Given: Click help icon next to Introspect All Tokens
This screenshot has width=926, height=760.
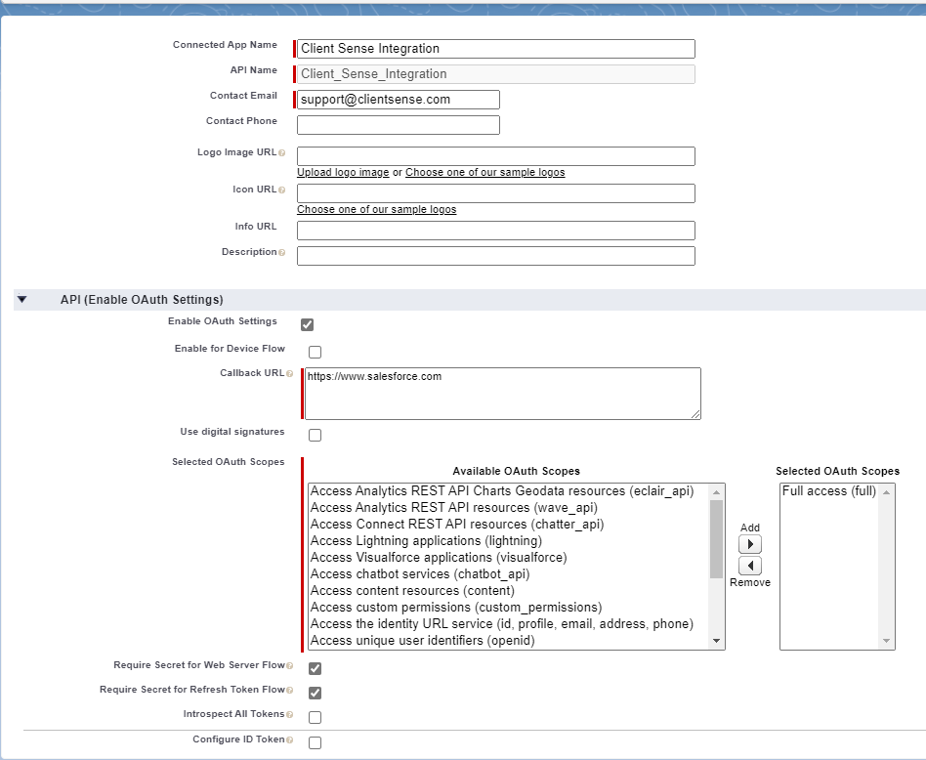Looking at the screenshot, I should (289, 715).
